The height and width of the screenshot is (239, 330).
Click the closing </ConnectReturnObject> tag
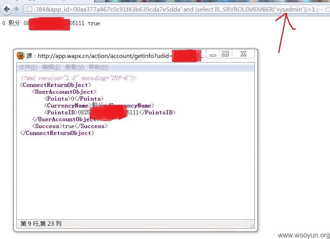pyautogui.click(x=57, y=133)
